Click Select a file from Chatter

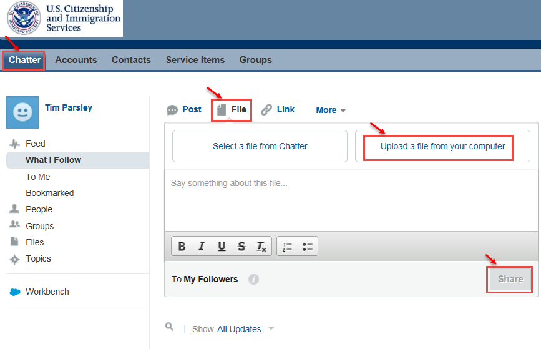coord(260,146)
